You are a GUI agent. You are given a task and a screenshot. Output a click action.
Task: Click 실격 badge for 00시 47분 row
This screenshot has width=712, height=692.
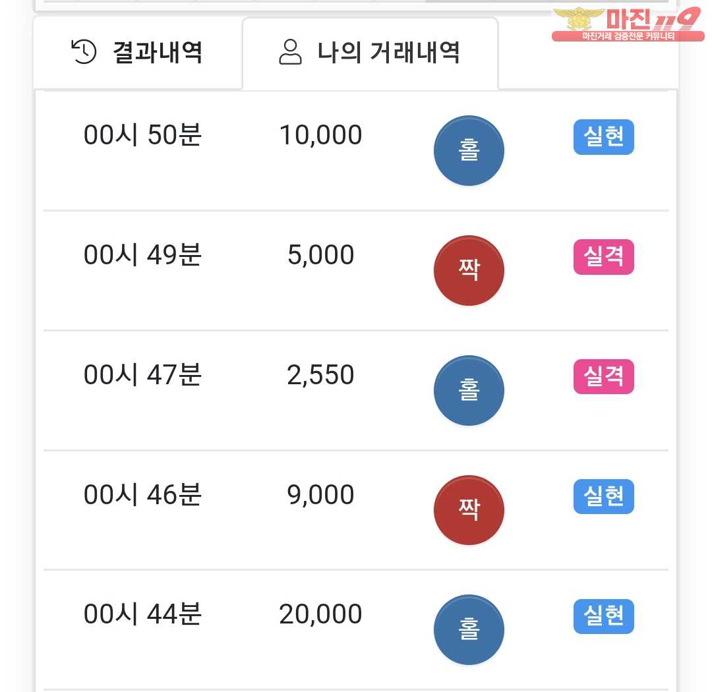(603, 377)
